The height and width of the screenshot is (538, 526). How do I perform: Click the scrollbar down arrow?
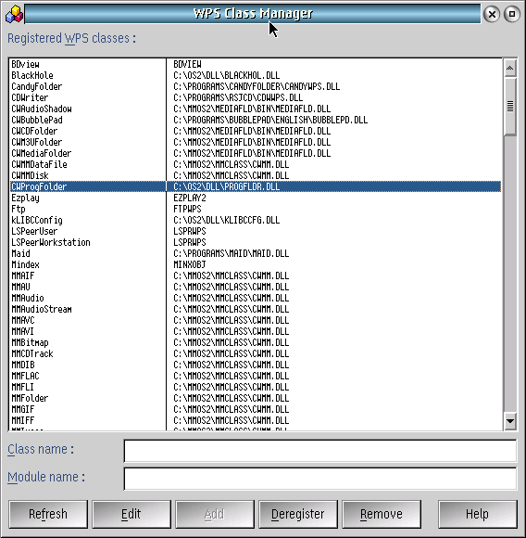coord(509,421)
